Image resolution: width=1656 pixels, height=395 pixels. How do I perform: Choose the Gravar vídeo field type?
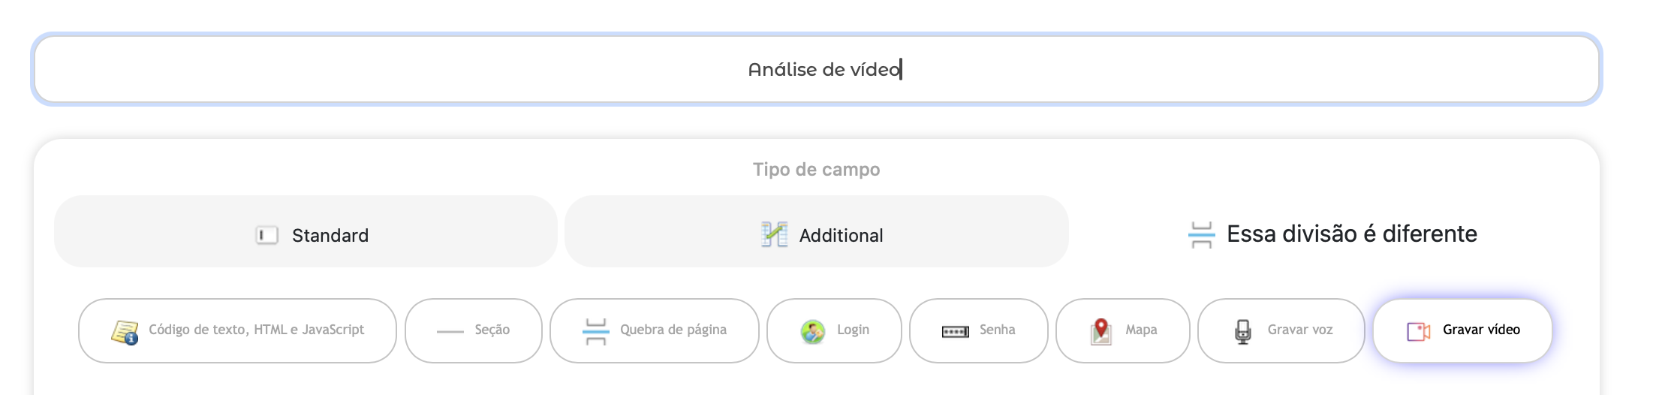point(1462,330)
